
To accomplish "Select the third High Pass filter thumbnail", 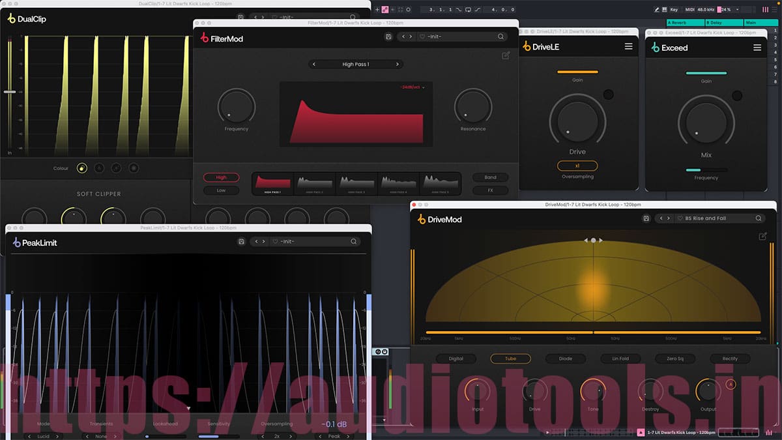I will click(356, 184).
